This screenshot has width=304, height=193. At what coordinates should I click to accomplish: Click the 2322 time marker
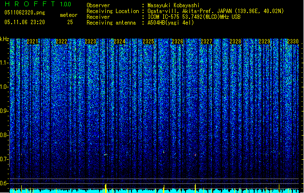point(61,41)
